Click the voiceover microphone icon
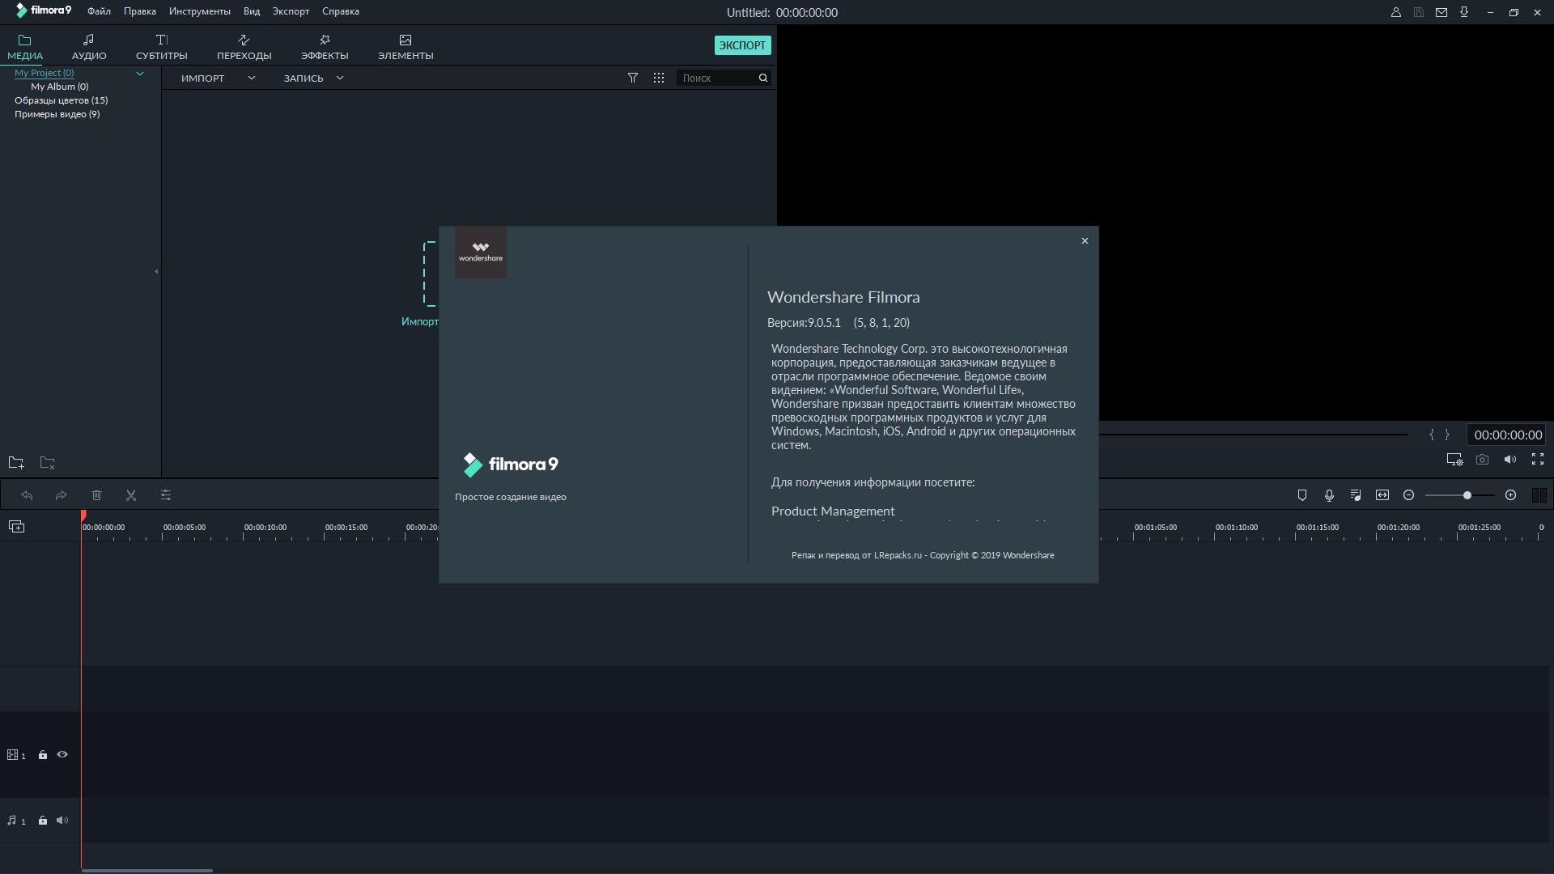1554x874 pixels. pyautogui.click(x=1329, y=495)
